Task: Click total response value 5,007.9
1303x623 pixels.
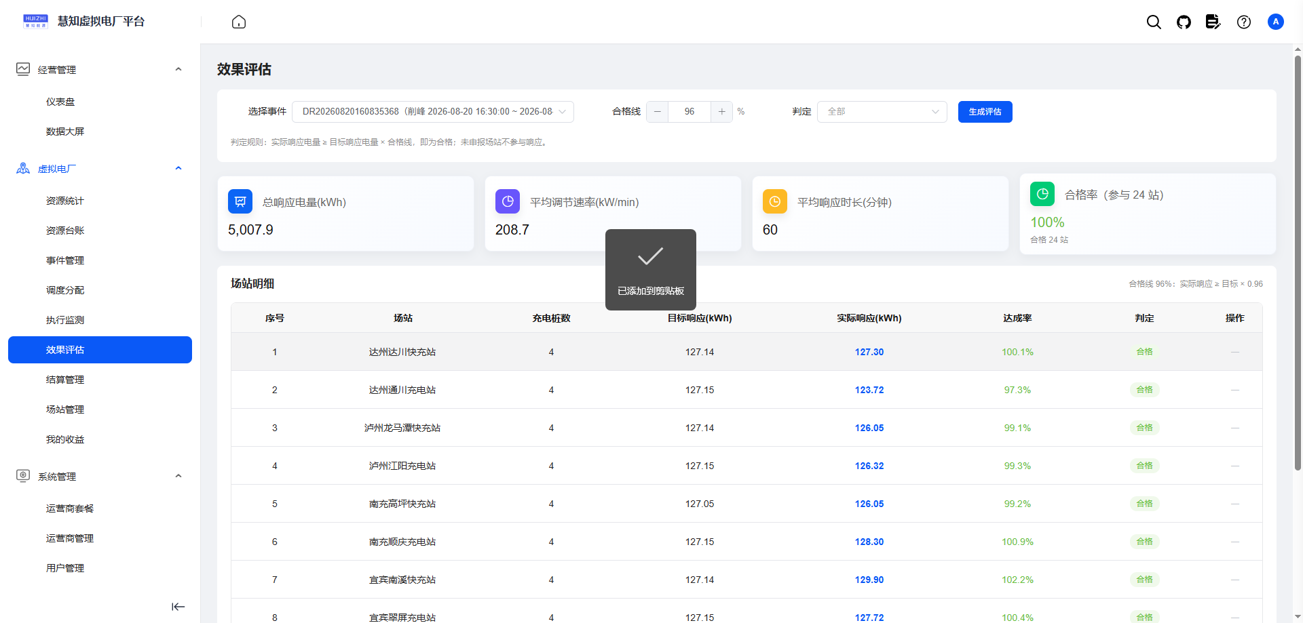Action: point(250,230)
